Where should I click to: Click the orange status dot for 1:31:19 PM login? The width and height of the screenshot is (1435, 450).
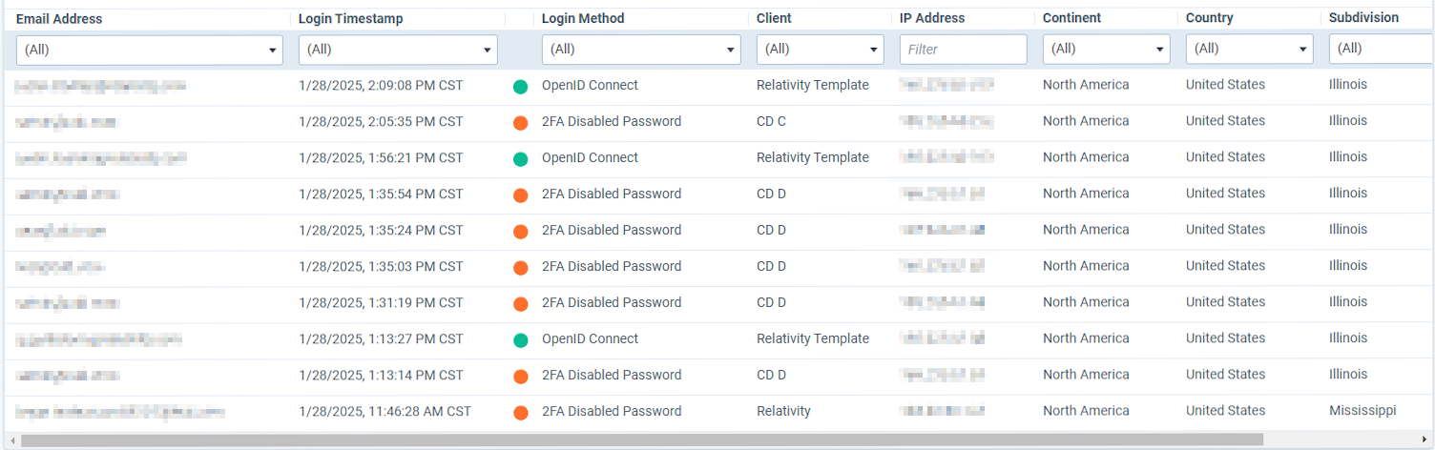pyautogui.click(x=520, y=304)
